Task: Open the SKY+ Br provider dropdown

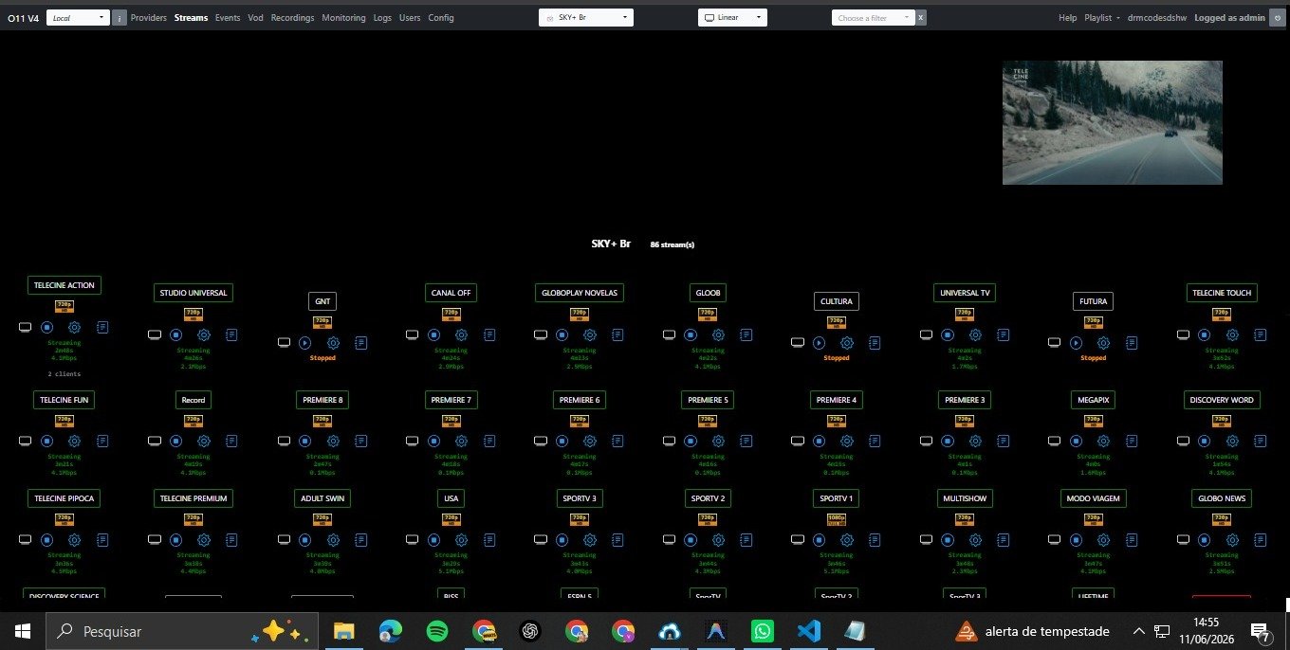Action: tap(585, 17)
